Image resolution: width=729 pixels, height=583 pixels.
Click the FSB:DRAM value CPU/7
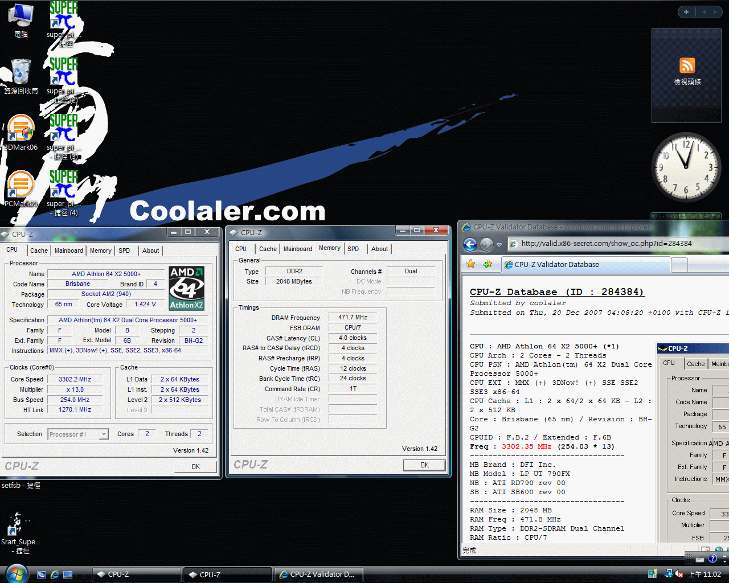[353, 327]
